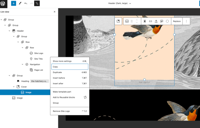Collapse the Header tree item
The image size is (200, 128).
click(x=9, y=31)
